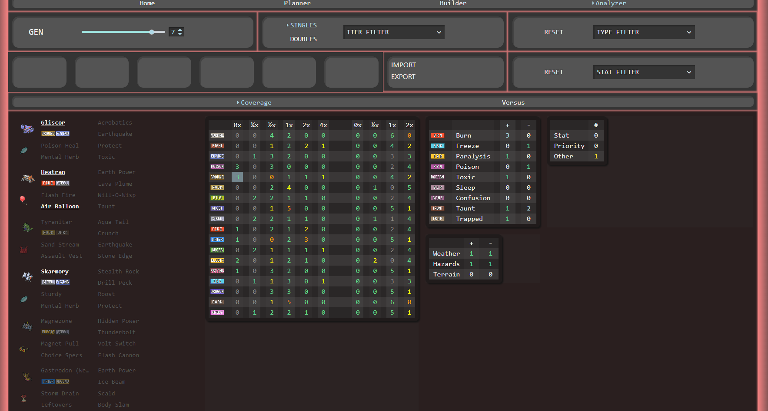Click the IMPORT button
Screen dimensions: 768x411
403,65
